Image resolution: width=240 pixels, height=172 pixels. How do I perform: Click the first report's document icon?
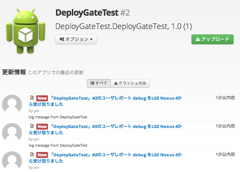click(x=32, y=98)
